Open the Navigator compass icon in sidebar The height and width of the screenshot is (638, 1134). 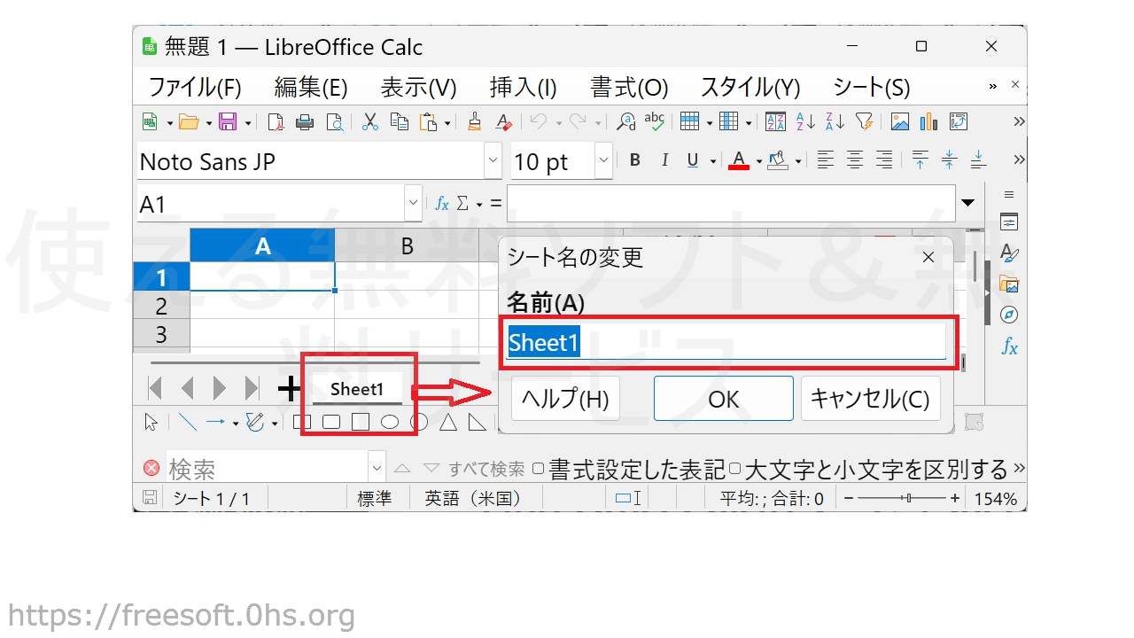tap(1008, 315)
